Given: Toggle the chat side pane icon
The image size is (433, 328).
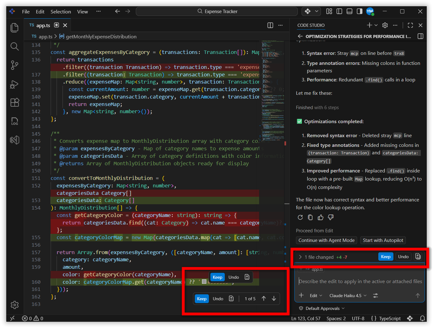Looking at the screenshot, I should (x=421, y=36).
